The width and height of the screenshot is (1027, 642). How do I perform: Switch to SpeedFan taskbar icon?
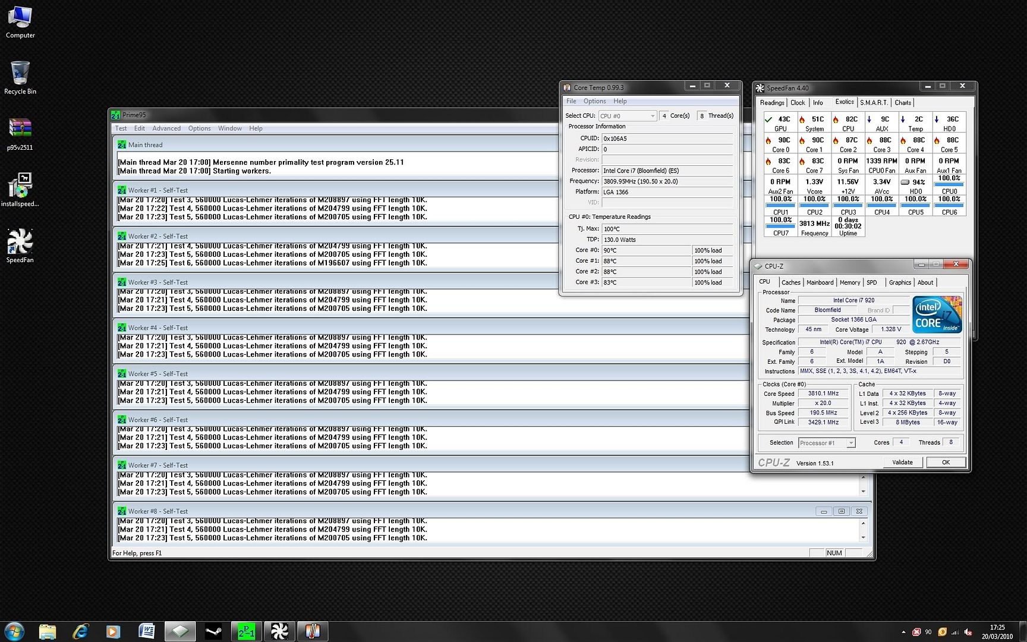tap(280, 631)
